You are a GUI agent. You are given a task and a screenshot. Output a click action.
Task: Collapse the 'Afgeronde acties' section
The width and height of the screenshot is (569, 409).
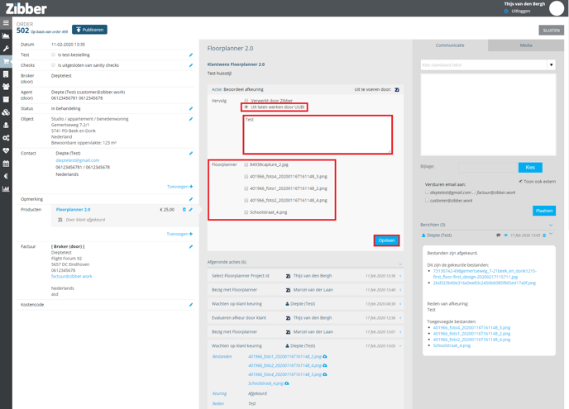tap(400, 262)
